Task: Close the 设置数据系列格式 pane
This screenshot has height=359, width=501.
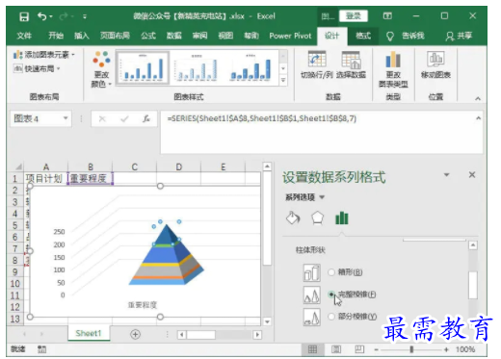Action: [472, 175]
